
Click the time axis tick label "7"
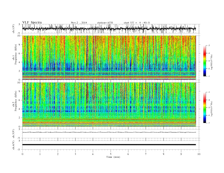146,154
